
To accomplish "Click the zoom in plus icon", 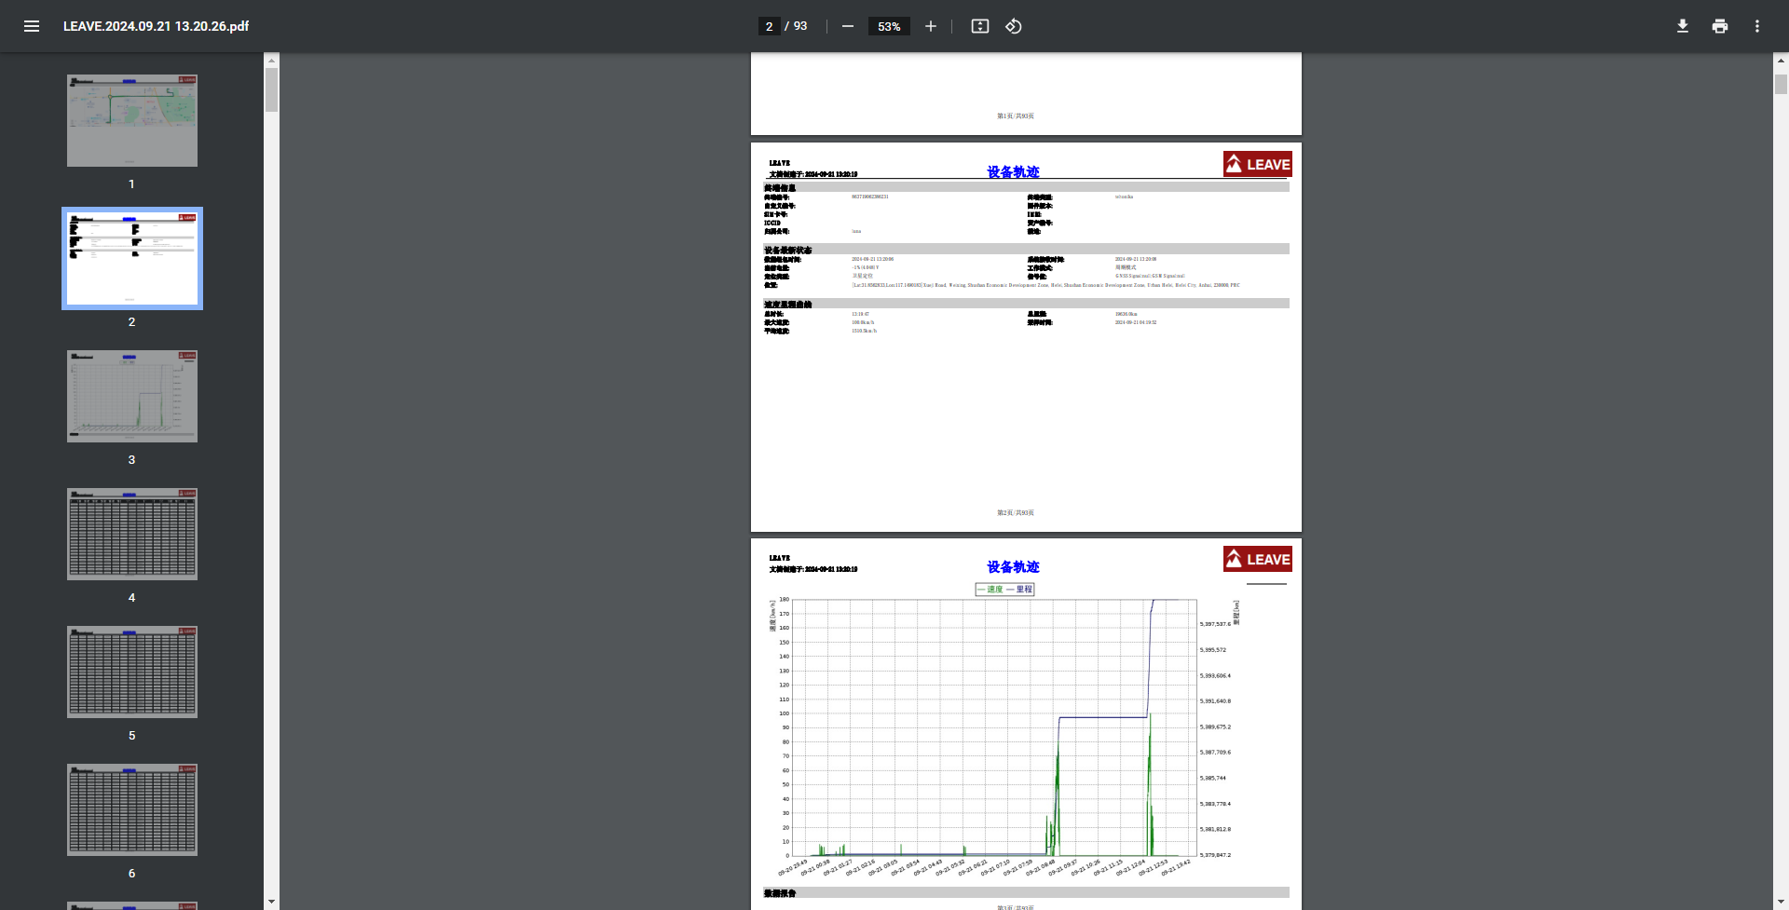I will click(x=930, y=26).
